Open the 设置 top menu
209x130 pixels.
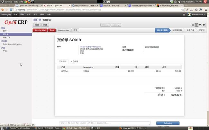[49, 15]
